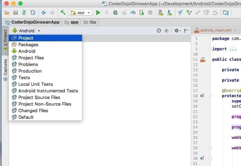Click the Synchronize refresh arrows icon
This screenshot has width=241, height=166.
[33, 13]
